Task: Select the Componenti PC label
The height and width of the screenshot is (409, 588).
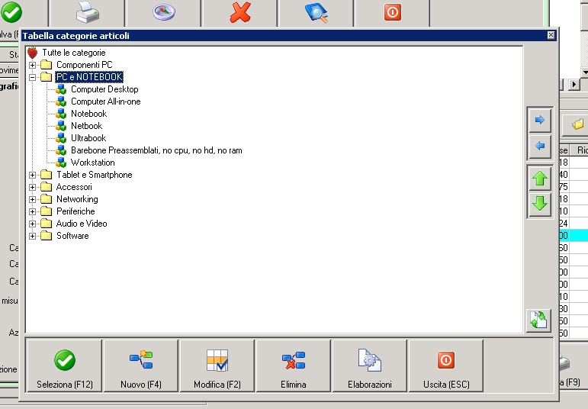Action: click(x=85, y=65)
